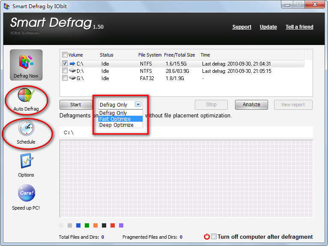Click the black legend swatch
The height and width of the screenshot is (246, 328).
point(104,225)
